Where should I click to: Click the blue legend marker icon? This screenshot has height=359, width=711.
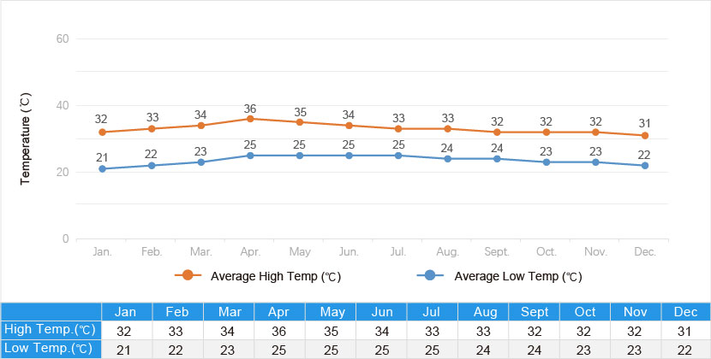point(430,275)
